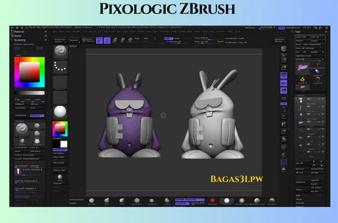Enable Edit mode in the top shelf

pyautogui.click(x=99, y=40)
